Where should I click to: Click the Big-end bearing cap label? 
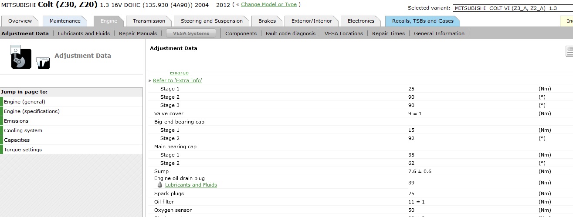[179, 122]
